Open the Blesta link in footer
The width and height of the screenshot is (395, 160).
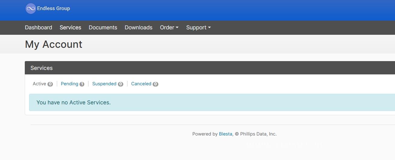[225, 134]
